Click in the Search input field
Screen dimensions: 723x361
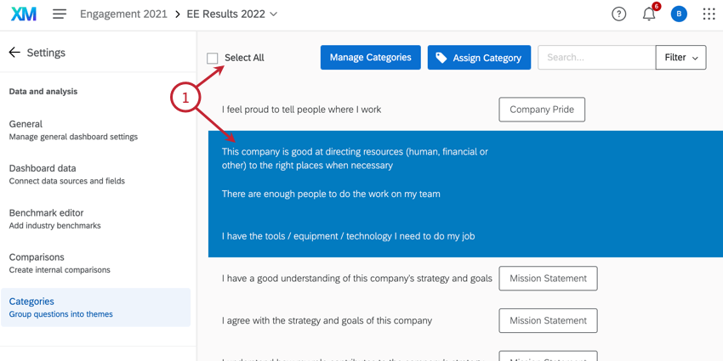tap(596, 58)
